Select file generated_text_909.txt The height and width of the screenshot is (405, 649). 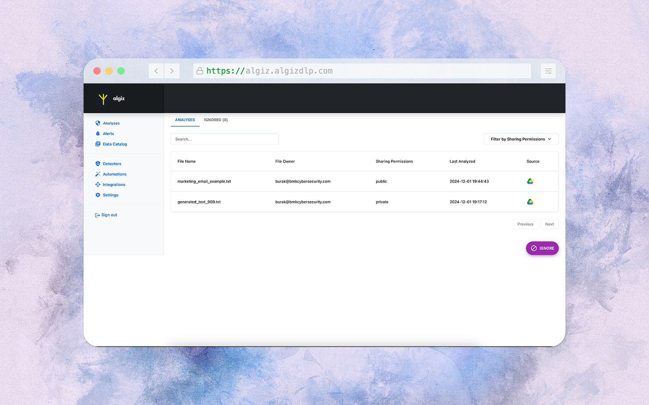(199, 202)
